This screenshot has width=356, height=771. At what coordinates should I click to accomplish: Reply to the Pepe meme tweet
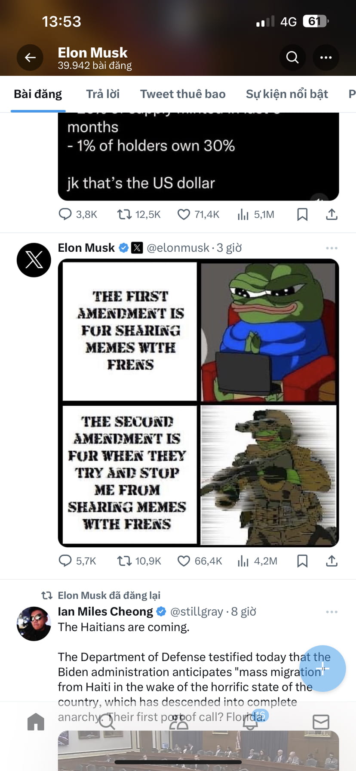click(x=65, y=561)
